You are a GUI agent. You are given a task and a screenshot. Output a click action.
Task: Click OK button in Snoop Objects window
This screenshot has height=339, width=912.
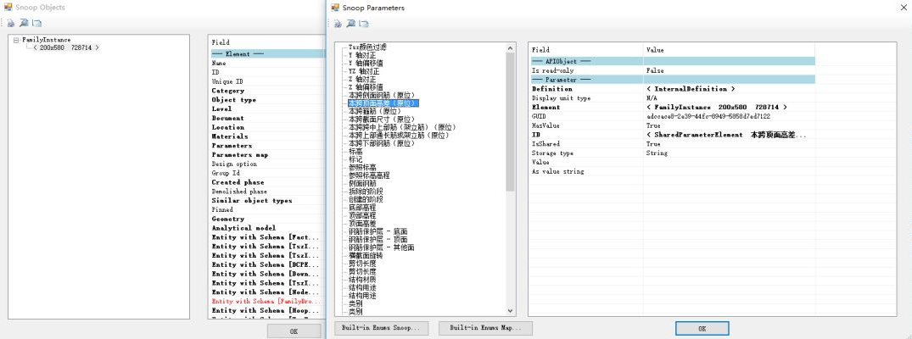coord(294,331)
